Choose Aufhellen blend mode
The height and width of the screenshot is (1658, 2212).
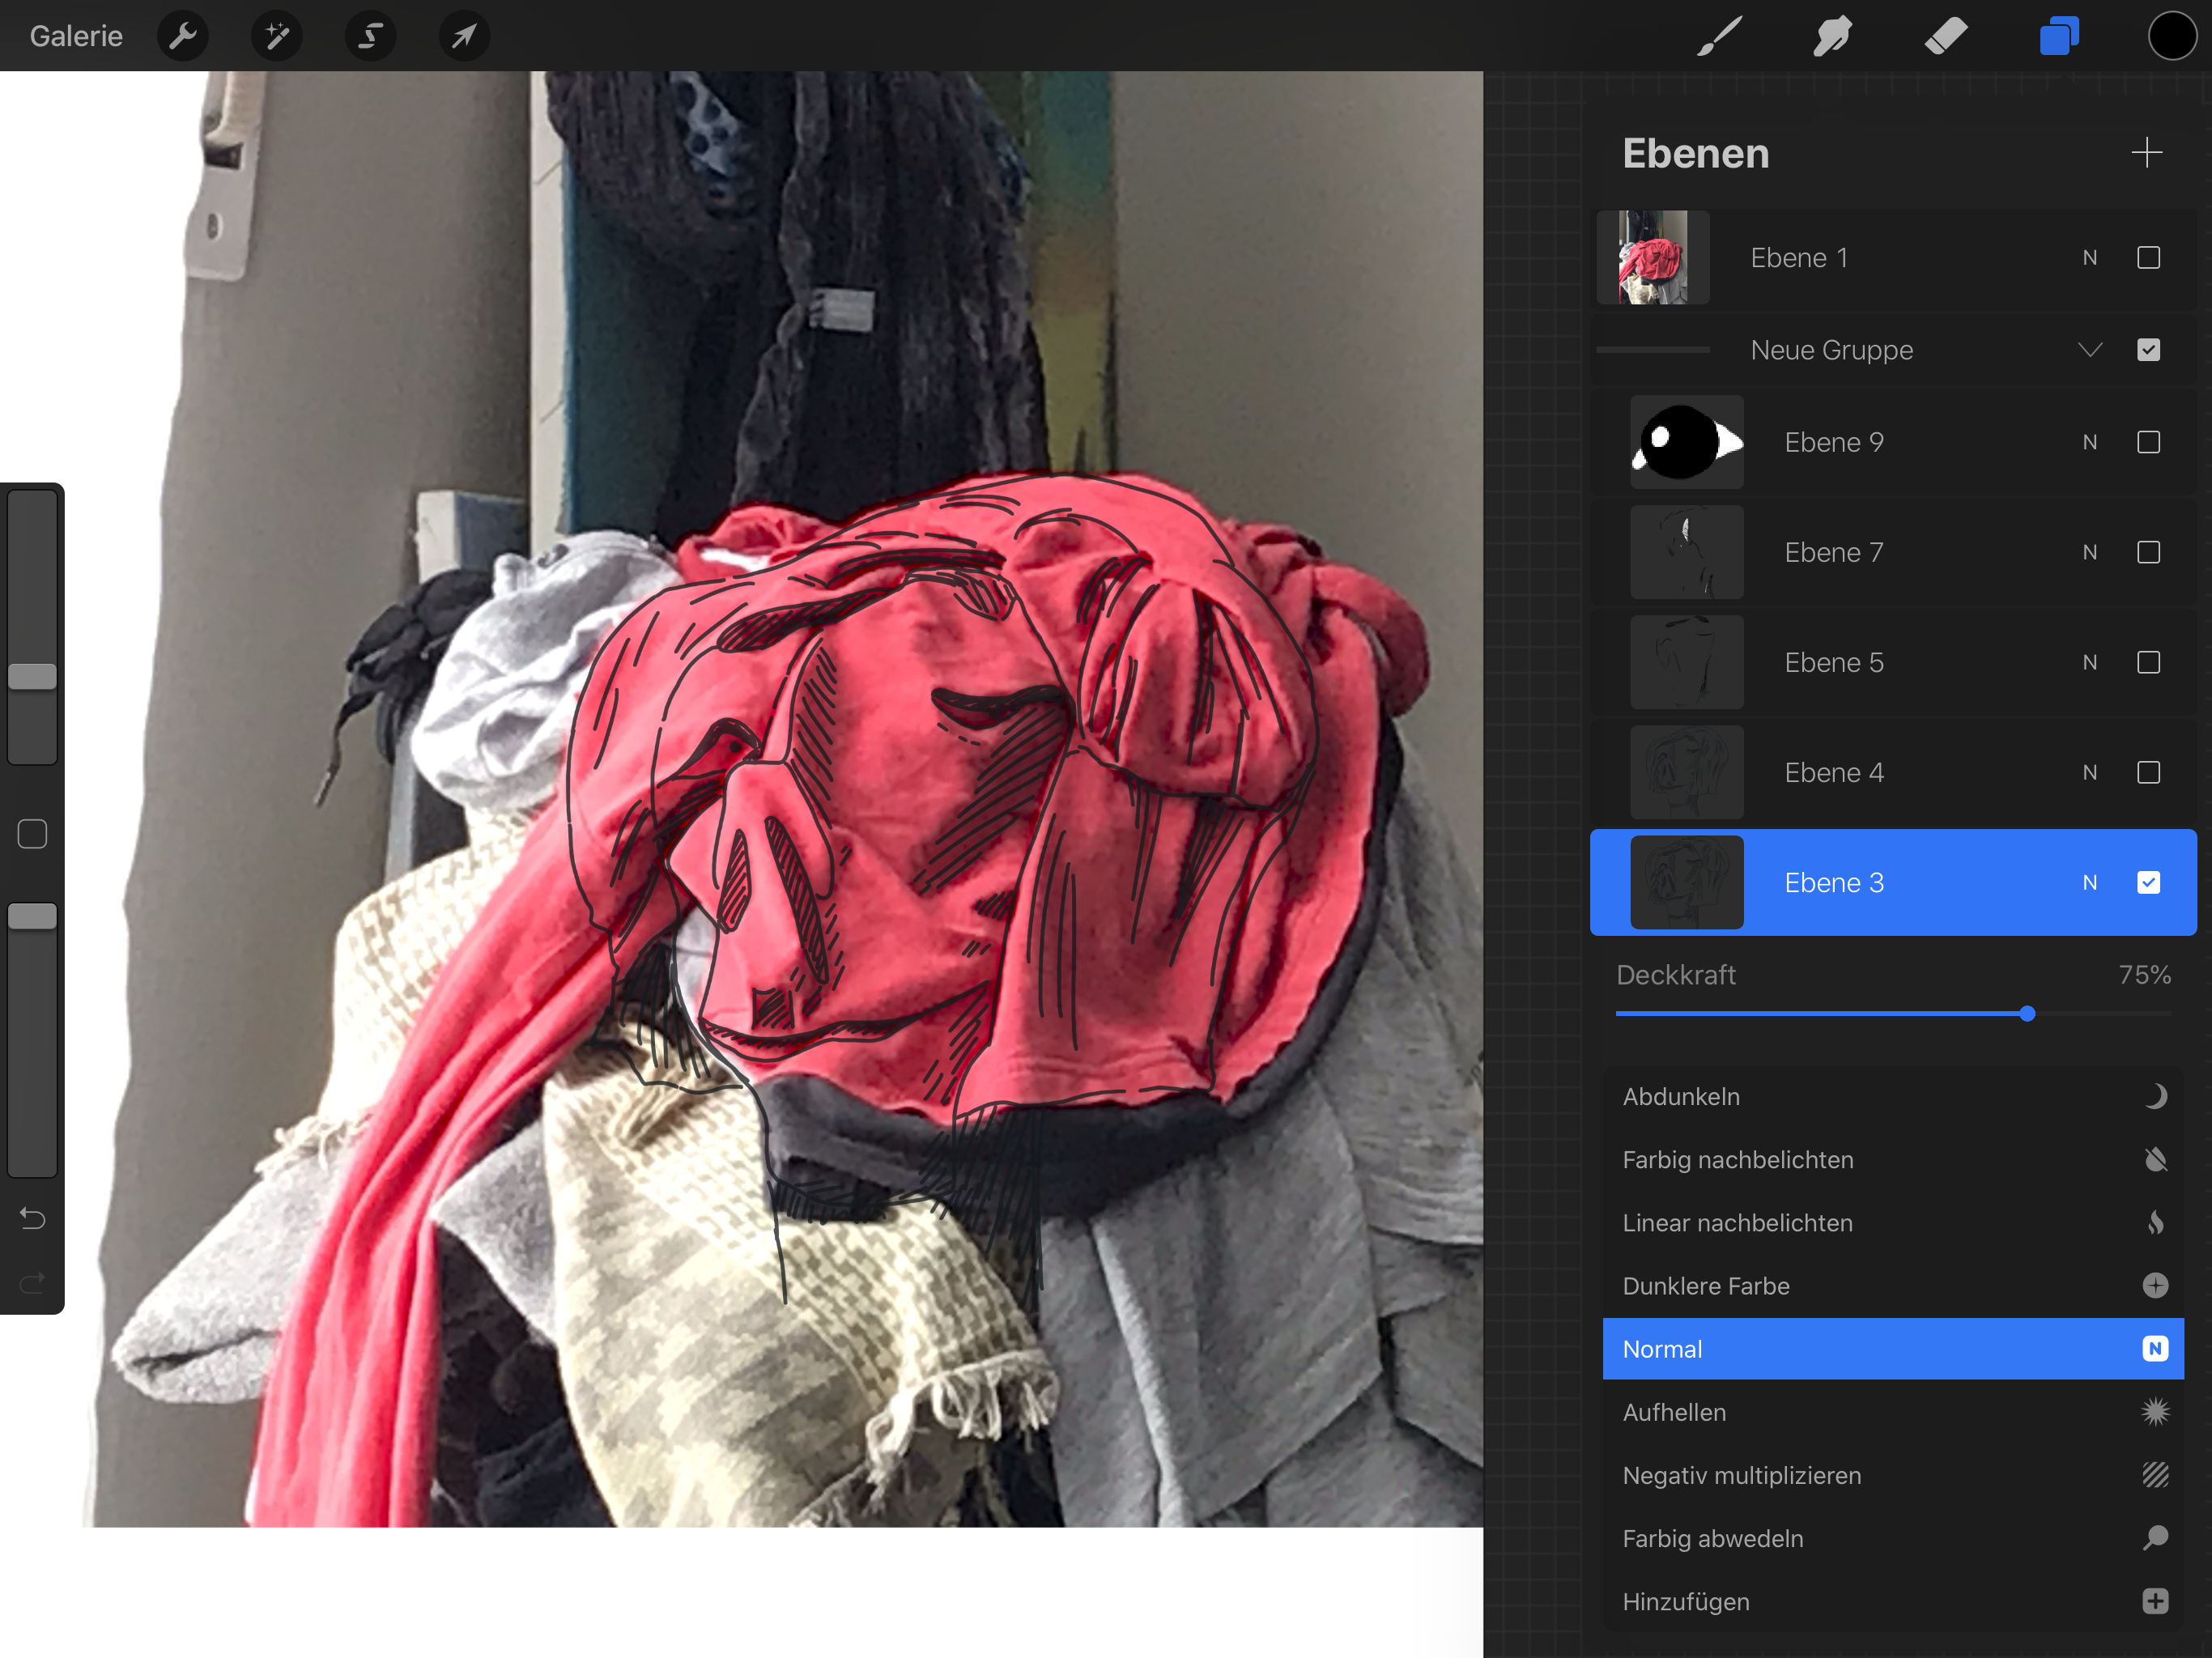click(1893, 1412)
